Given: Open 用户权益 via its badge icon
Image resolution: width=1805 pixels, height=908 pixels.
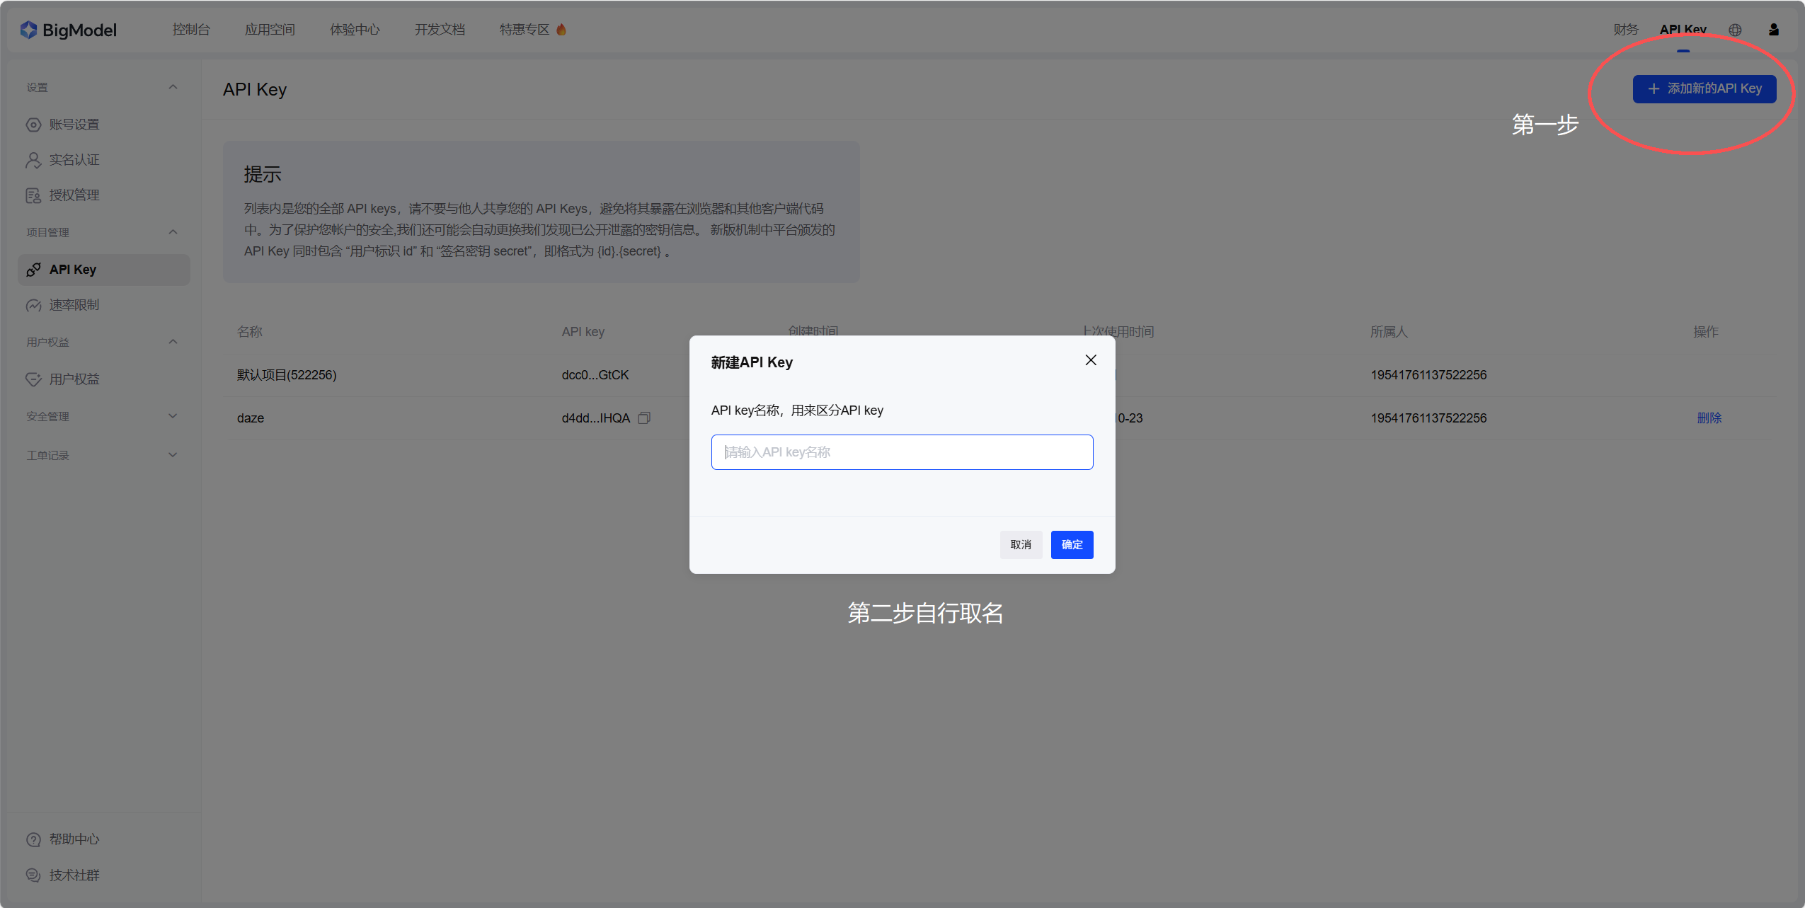Looking at the screenshot, I should pyautogui.click(x=33, y=379).
